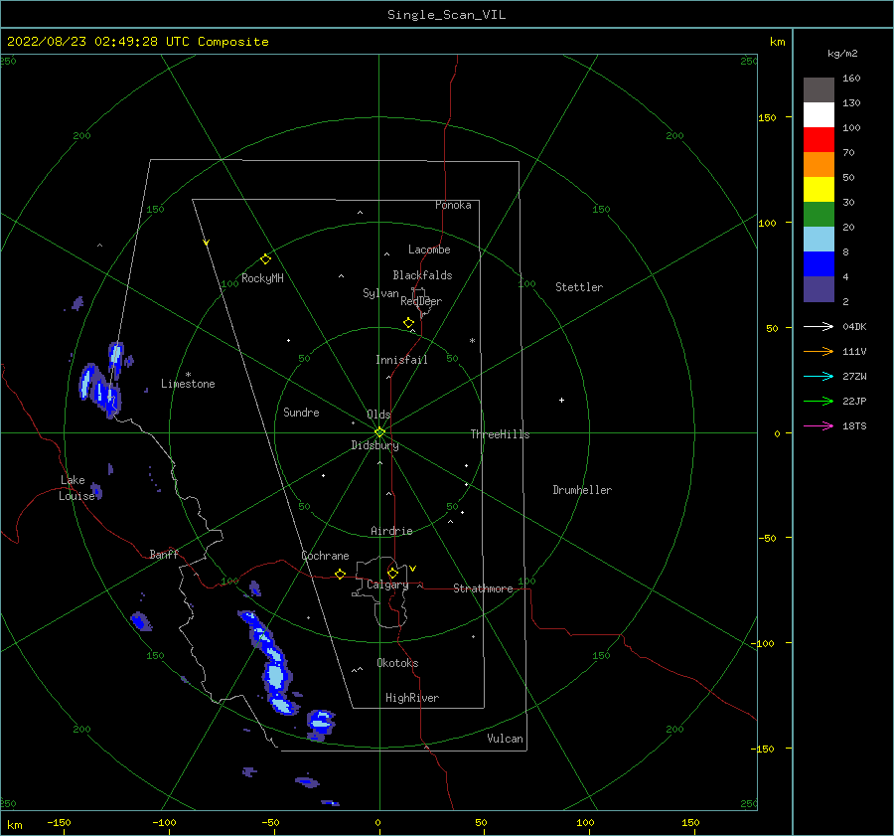Click the asterisk marker above Limestone
This screenshot has height=836, width=894.
pos(188,375)
